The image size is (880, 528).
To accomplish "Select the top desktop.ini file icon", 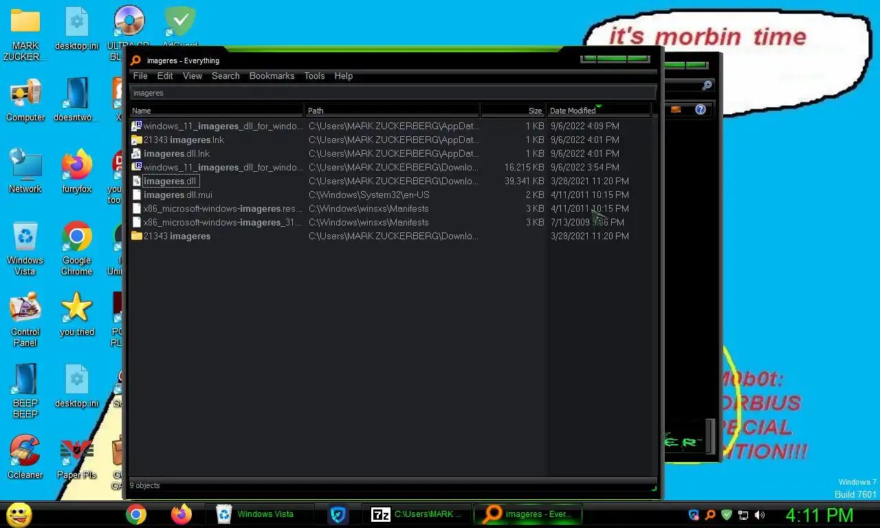I will point(76,29).
